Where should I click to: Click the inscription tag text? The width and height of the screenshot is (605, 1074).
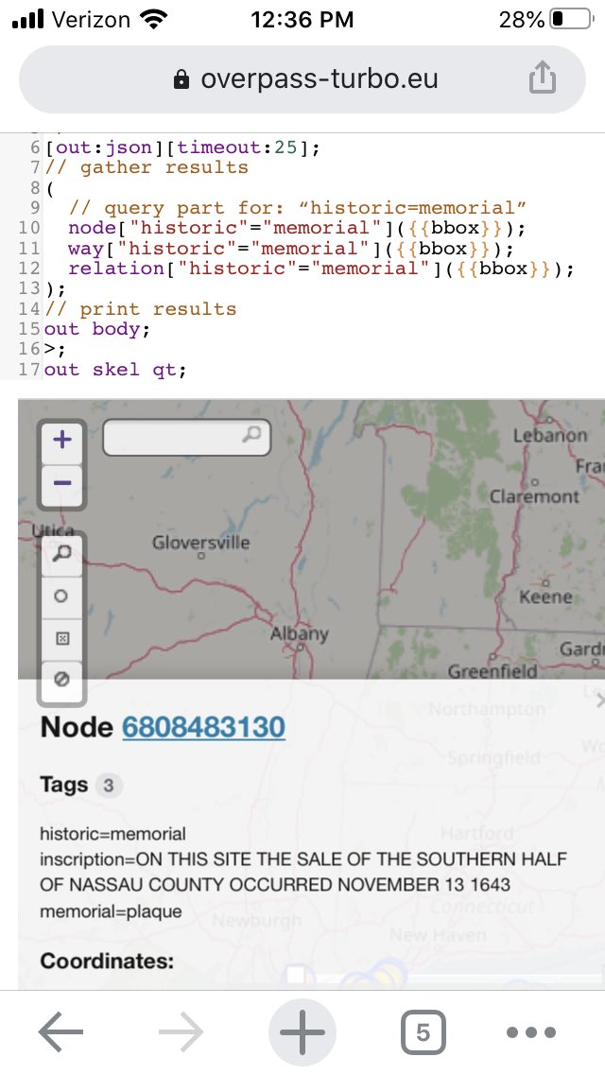tap(302, 872)
